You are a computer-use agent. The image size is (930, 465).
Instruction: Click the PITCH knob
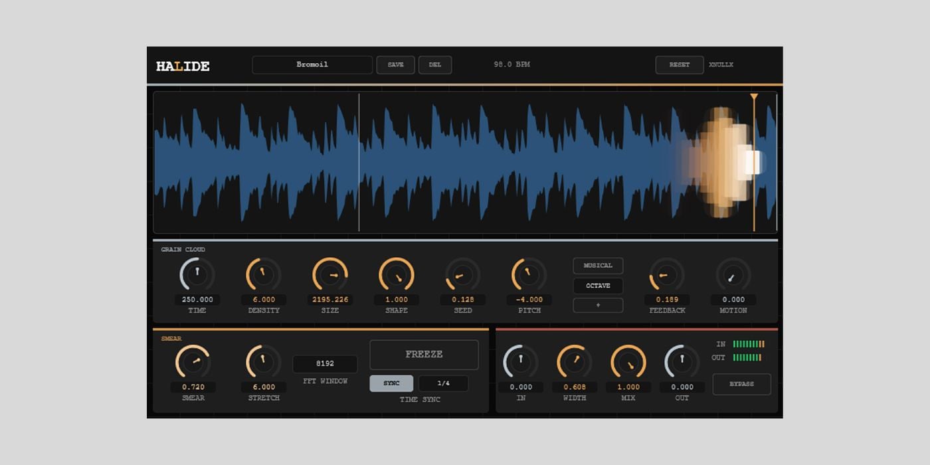(529, 274)
